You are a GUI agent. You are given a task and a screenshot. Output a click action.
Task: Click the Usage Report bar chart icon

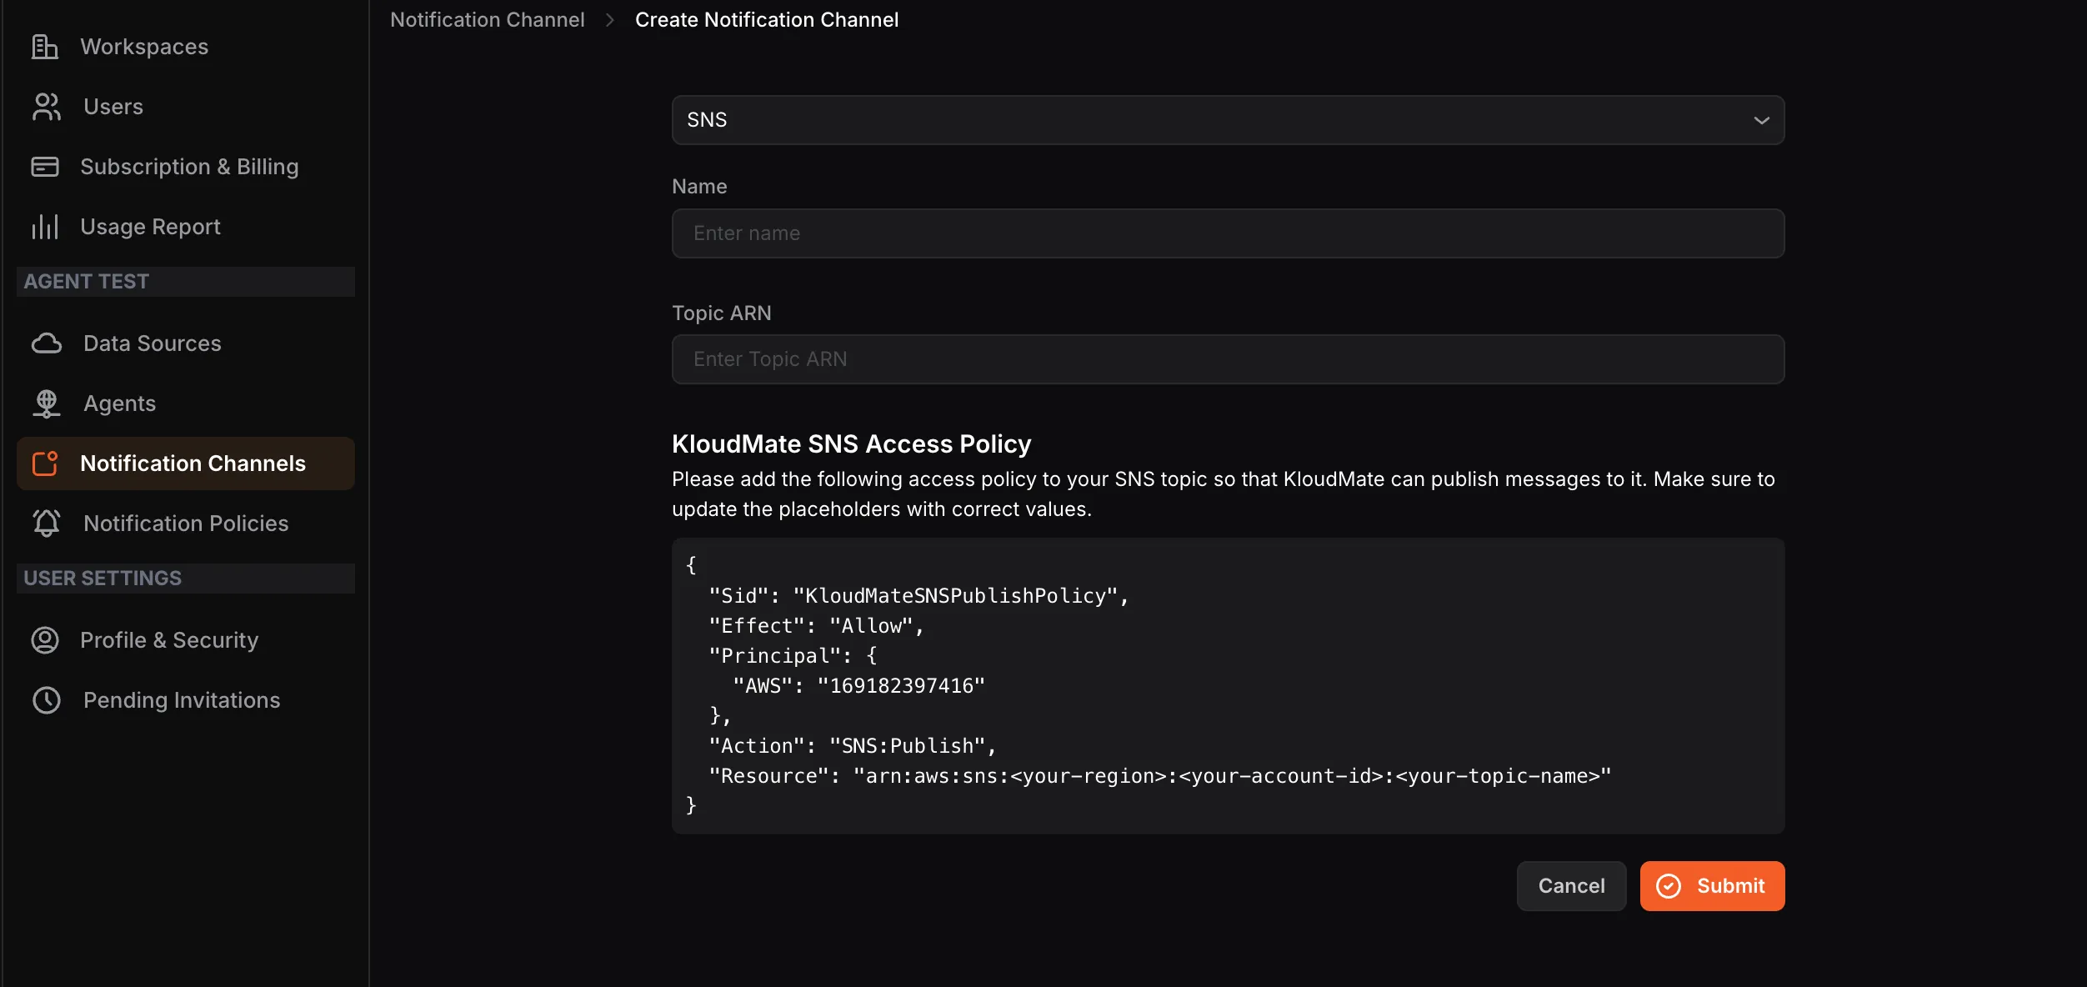(45, 227)
